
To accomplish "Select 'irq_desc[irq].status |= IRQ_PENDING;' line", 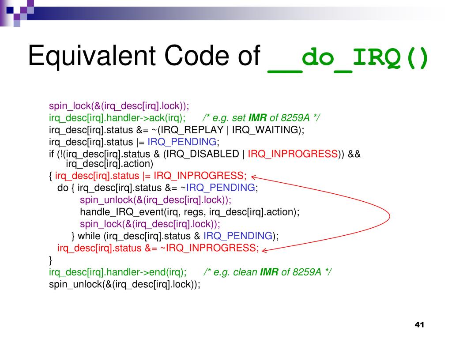I will [x=134, y=142].
